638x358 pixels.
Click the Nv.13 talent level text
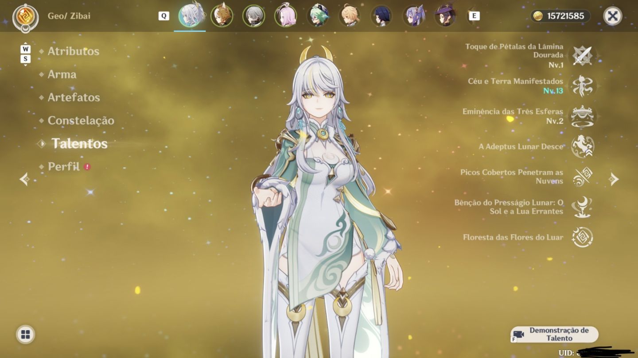click(553, 91)
